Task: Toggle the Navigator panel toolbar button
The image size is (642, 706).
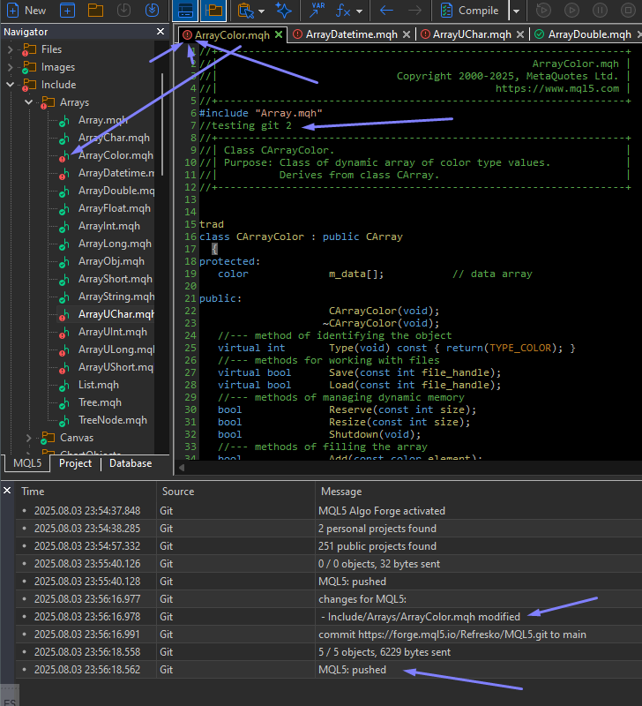Action: 212,11
